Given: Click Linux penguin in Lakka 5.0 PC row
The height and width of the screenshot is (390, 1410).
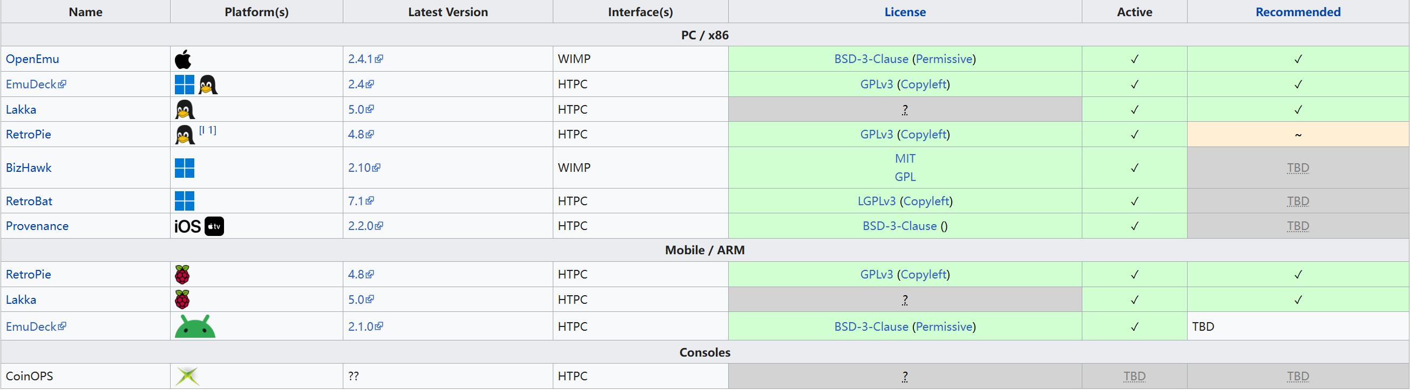Looking at the screenshot, I should [x=185, y=109].
